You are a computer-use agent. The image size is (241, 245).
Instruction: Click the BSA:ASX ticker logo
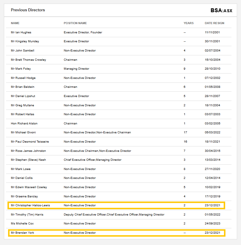[x=221, y=10]
